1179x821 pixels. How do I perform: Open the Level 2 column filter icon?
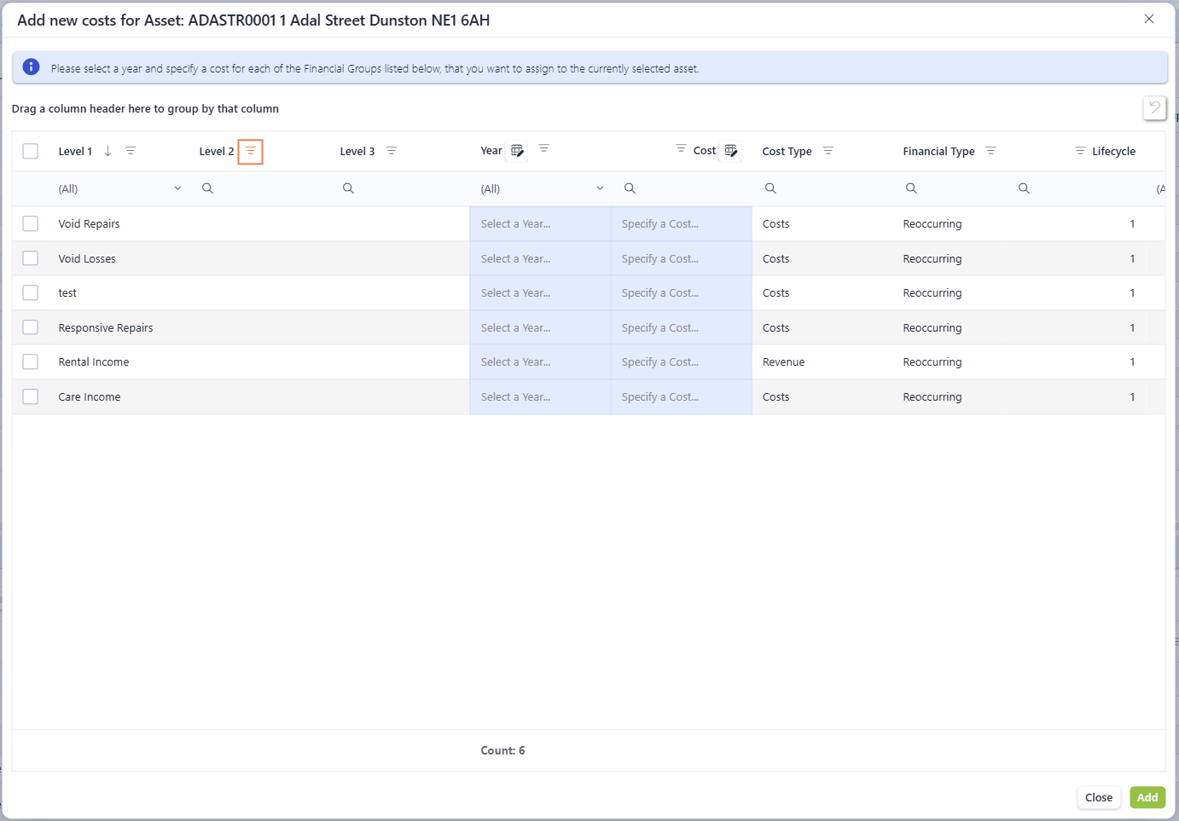(250, 151)
